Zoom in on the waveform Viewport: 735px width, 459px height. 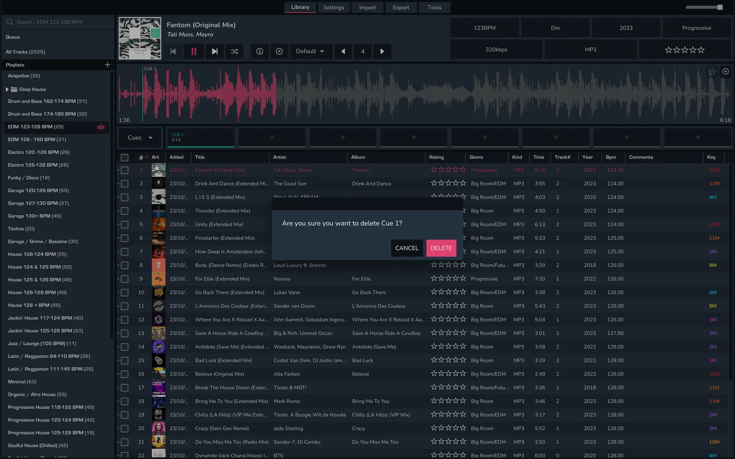click(725, 72)
